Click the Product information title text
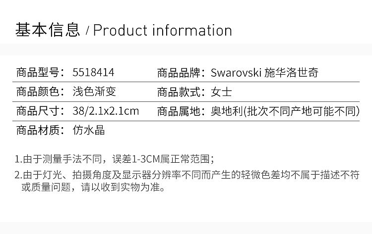 click(x=163, y=30)
